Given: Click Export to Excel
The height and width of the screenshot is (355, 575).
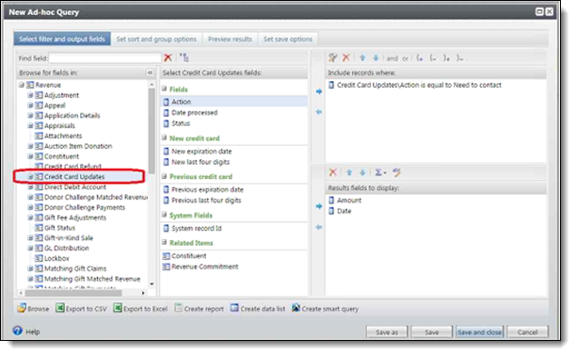Looking at the screenshot, I should point(140,308).
